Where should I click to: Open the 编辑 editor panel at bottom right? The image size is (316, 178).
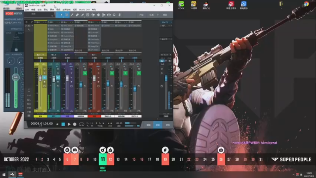pyautogui.click(x=149, y=125)
